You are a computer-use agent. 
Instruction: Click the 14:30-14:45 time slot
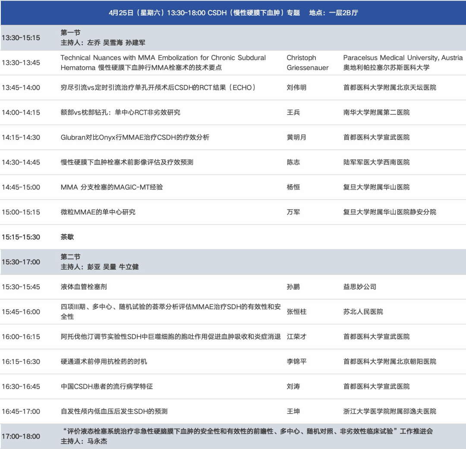coord(21,163)
